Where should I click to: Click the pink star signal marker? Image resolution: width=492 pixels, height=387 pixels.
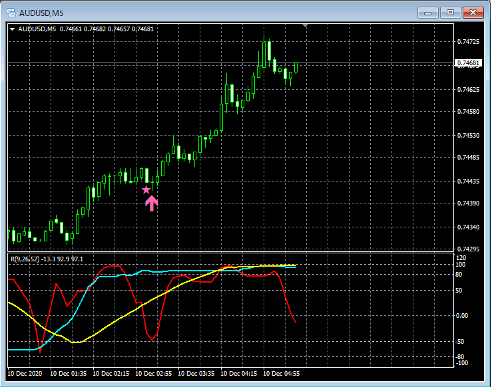[x=146, y=190]
